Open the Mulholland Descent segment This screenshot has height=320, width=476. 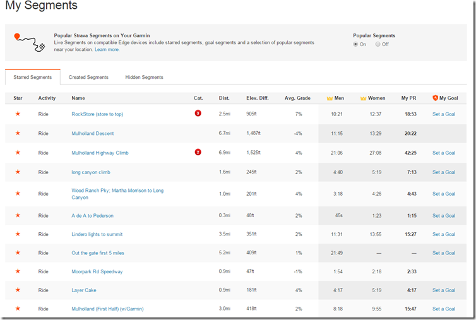tap(93, 133)
